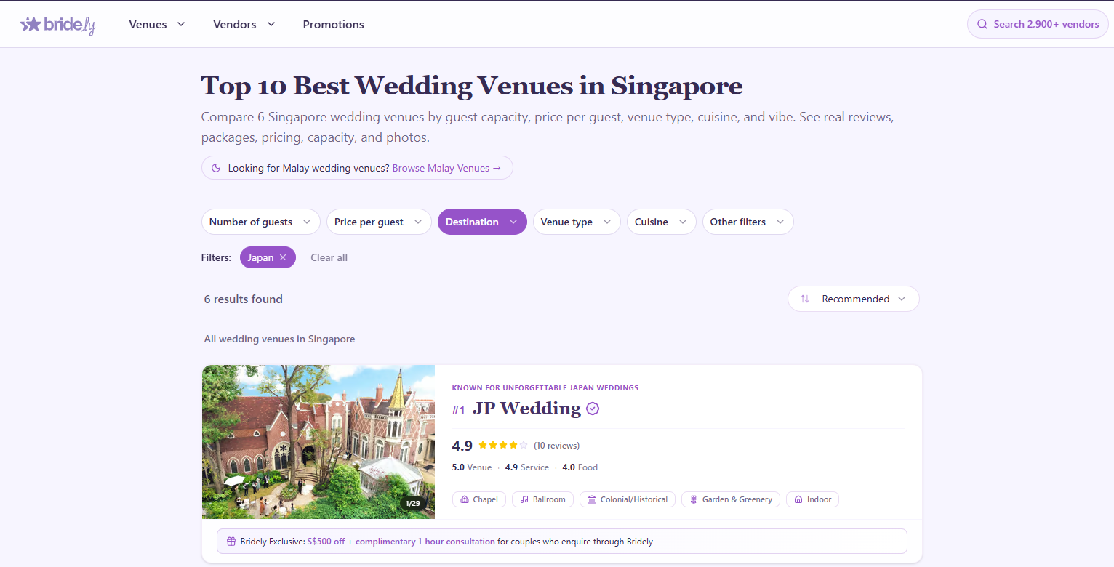Image resolution: width=1114 pixels, height=567 pixels.
Task: Open the JP Wedding venue photo
Action: click(x=318, y=442)
